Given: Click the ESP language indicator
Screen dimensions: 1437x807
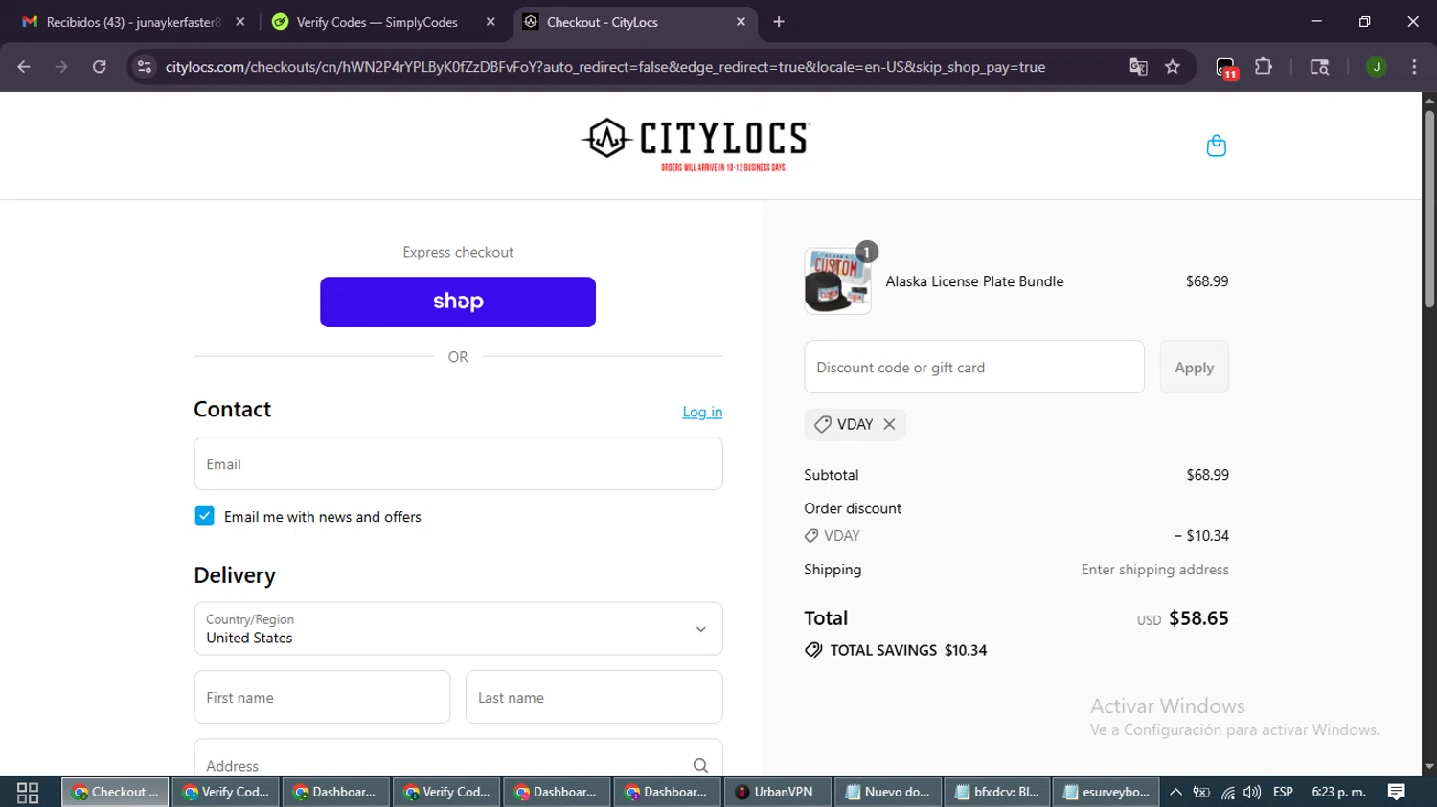Looking at the screenshot, I should click(1283, 792).
